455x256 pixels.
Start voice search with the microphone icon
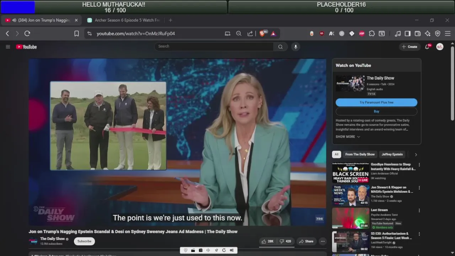[x=295, y=47]
